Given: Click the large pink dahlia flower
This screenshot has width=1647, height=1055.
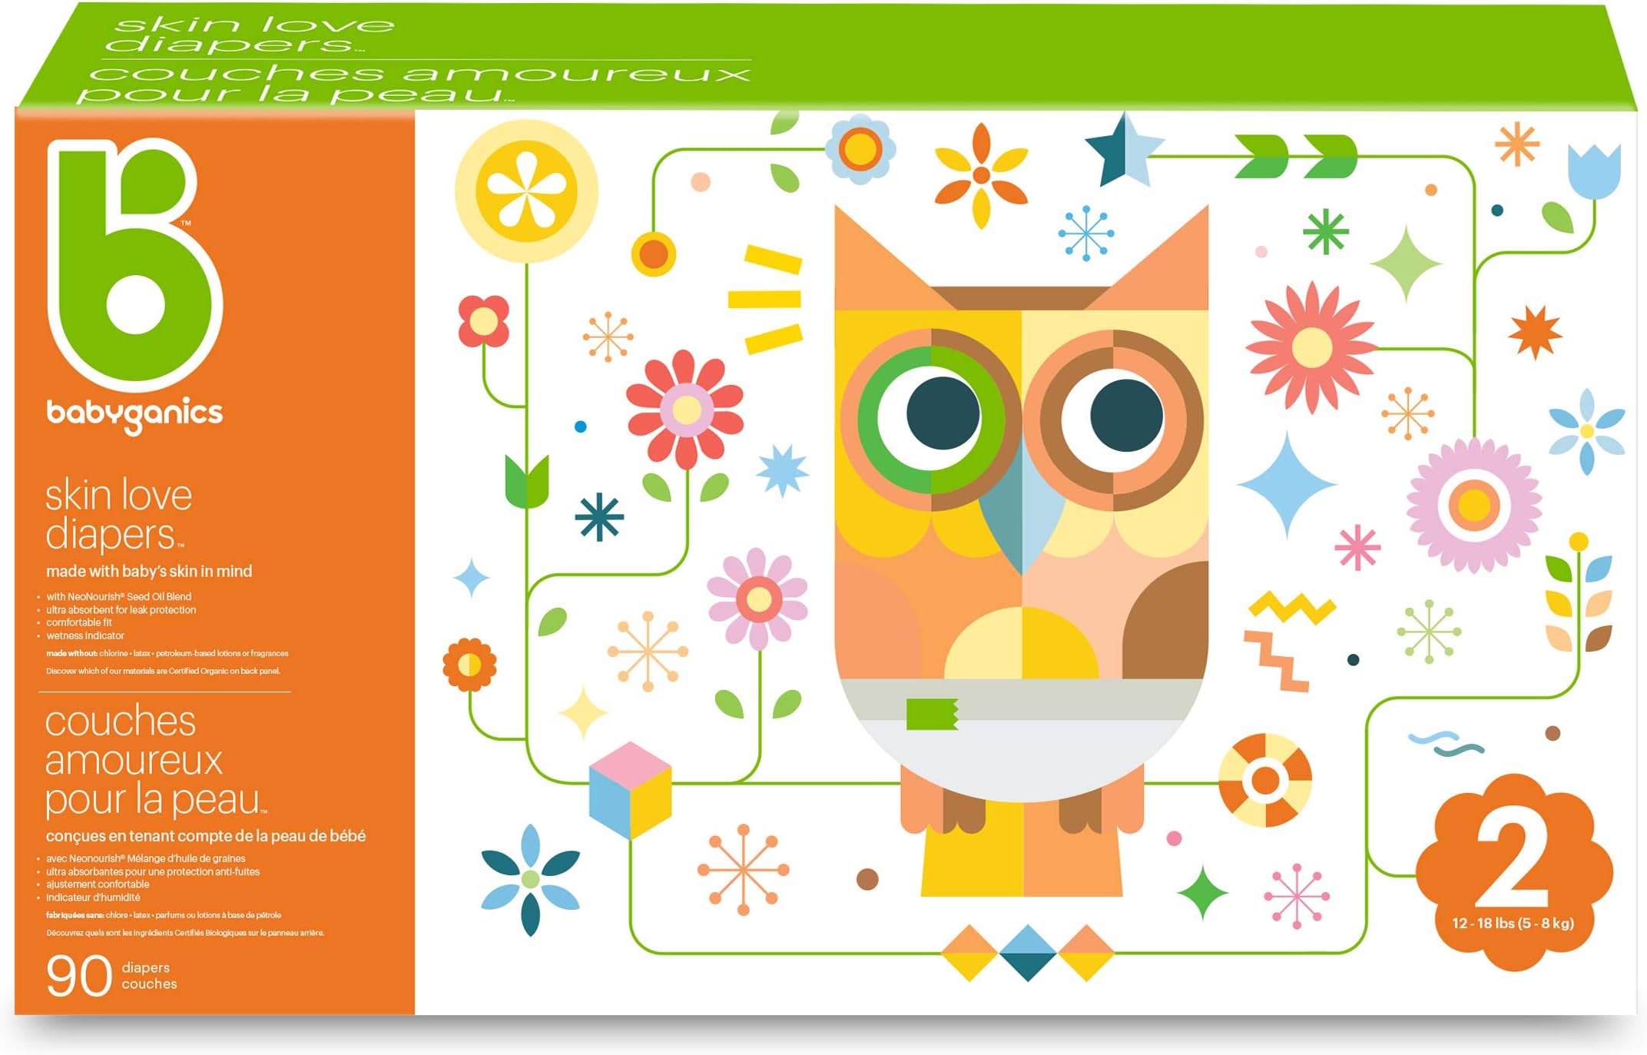Looking at the screenshot, I should coord(1473,505).
